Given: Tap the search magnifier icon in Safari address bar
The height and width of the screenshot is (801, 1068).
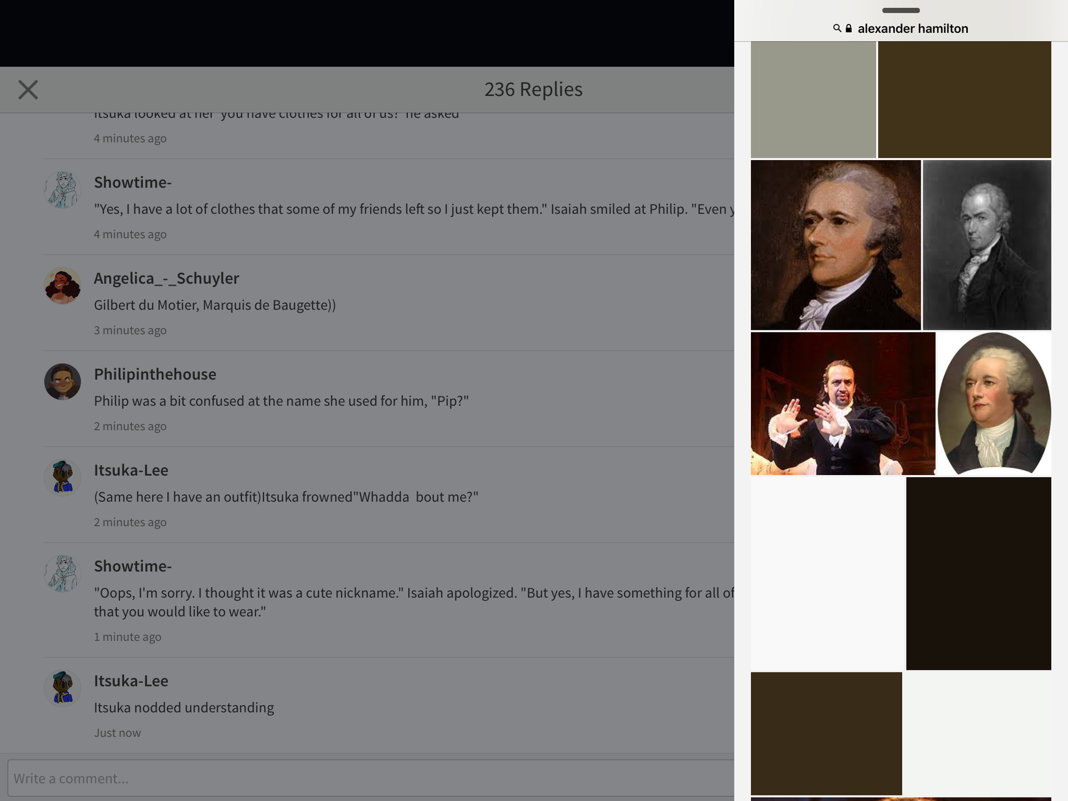Looking at the screenshot, I should pos(837,28).
